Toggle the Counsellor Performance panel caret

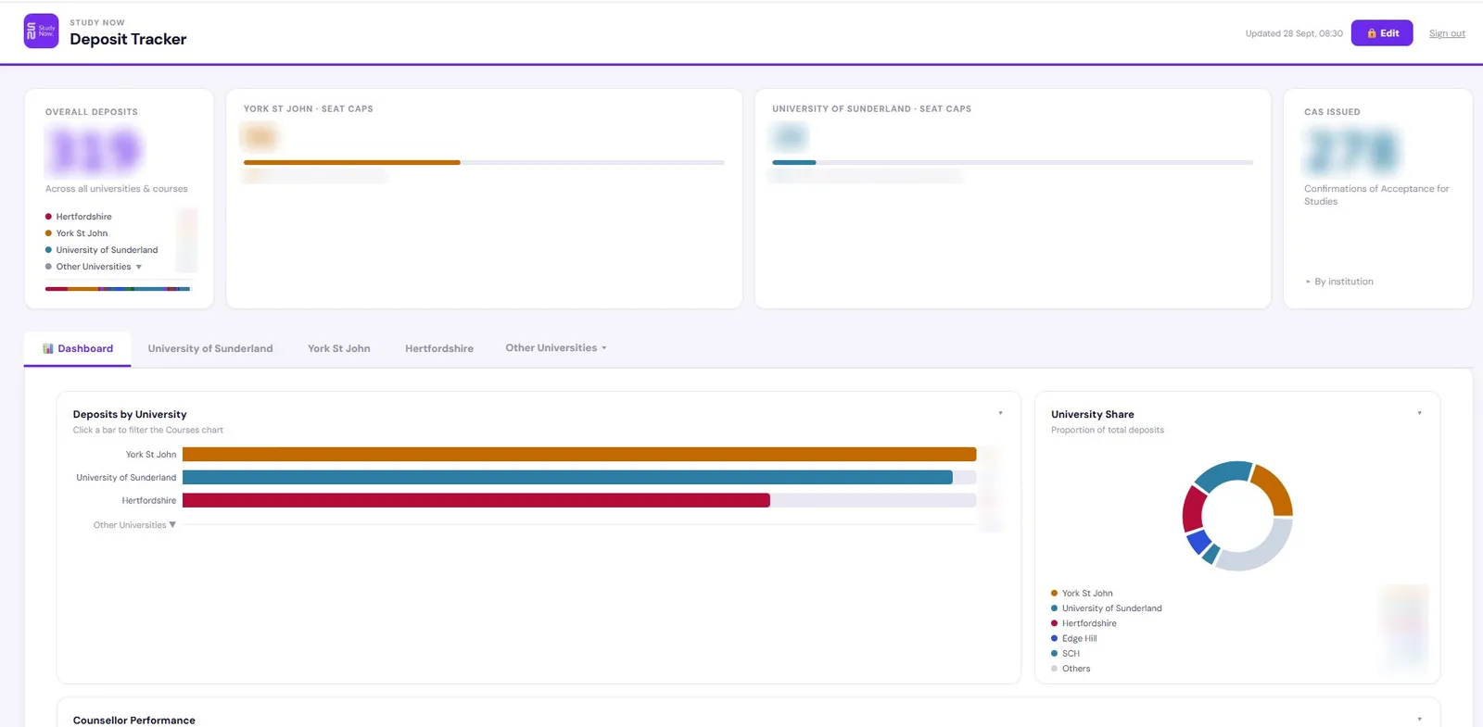[1419, 719]
